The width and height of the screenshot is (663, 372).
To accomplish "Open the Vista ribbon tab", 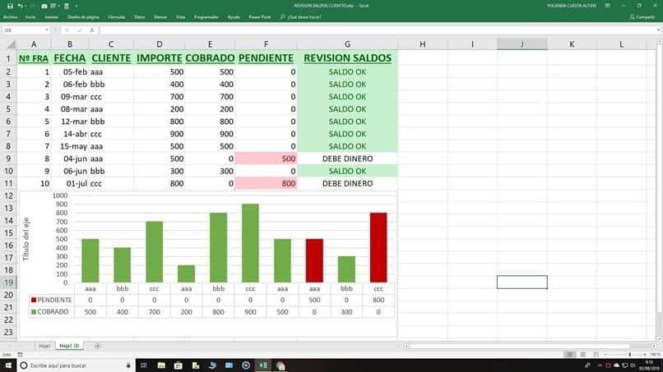I will (180, 17).
